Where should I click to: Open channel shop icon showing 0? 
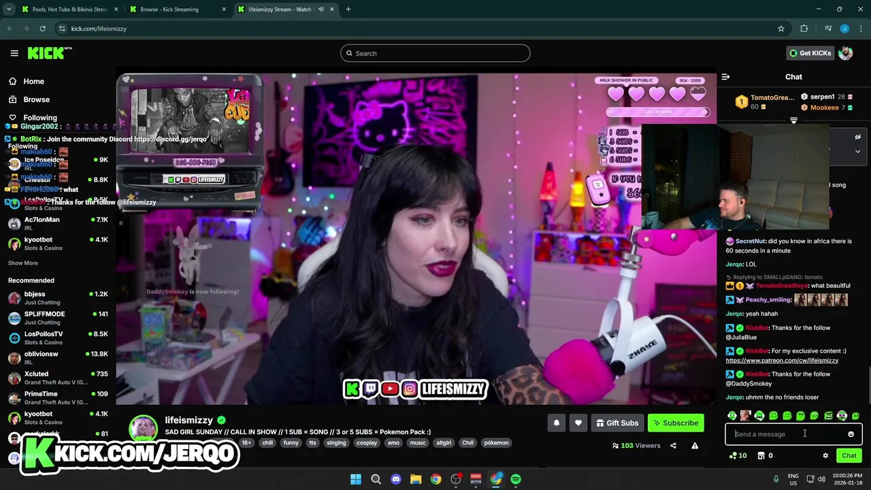coord(764,456)
